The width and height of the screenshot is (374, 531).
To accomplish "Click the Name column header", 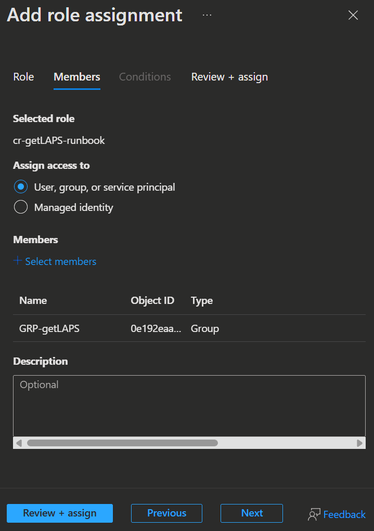I will pos(33,300).
